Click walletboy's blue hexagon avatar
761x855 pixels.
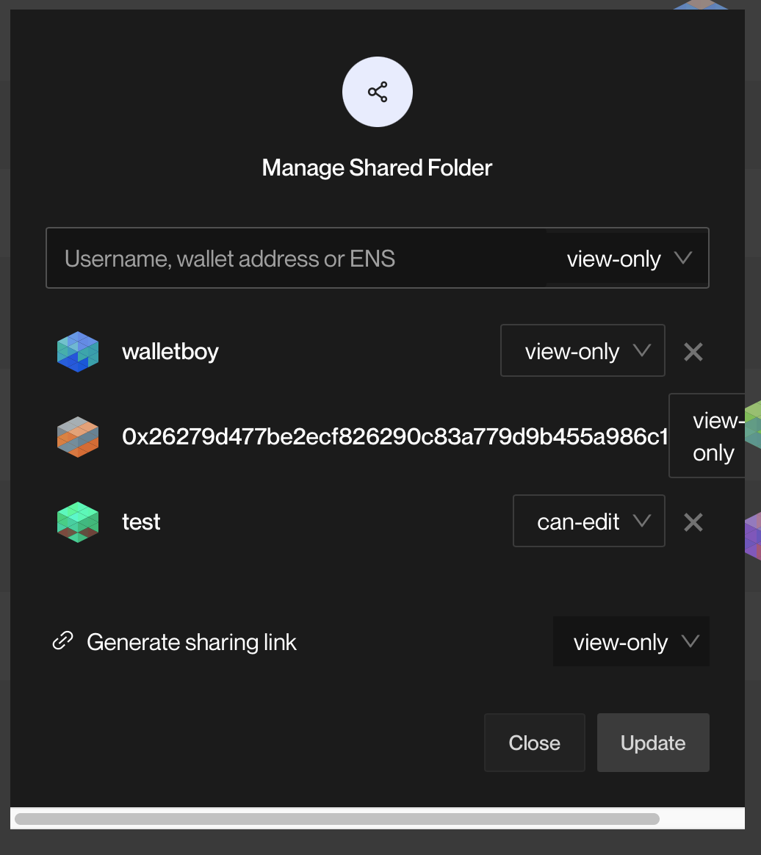tap(77, 351)
